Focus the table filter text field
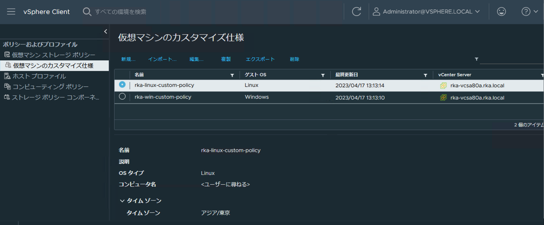The image size is (544, 225). [x=512, y=60]
